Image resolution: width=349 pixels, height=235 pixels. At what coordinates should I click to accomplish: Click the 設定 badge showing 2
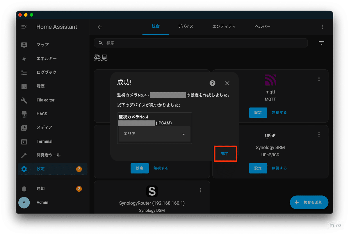click(79, 169)
